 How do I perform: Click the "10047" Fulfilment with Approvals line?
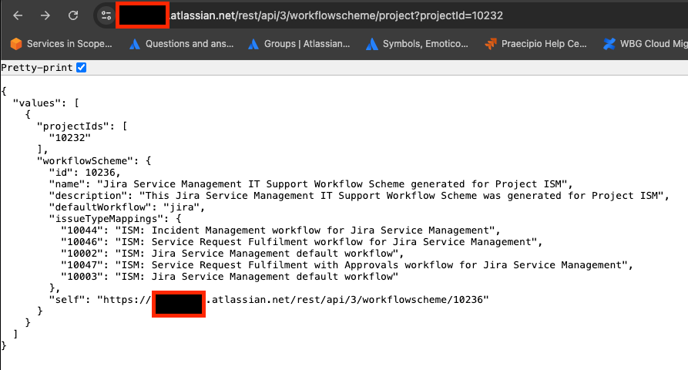tap(347, 264)
